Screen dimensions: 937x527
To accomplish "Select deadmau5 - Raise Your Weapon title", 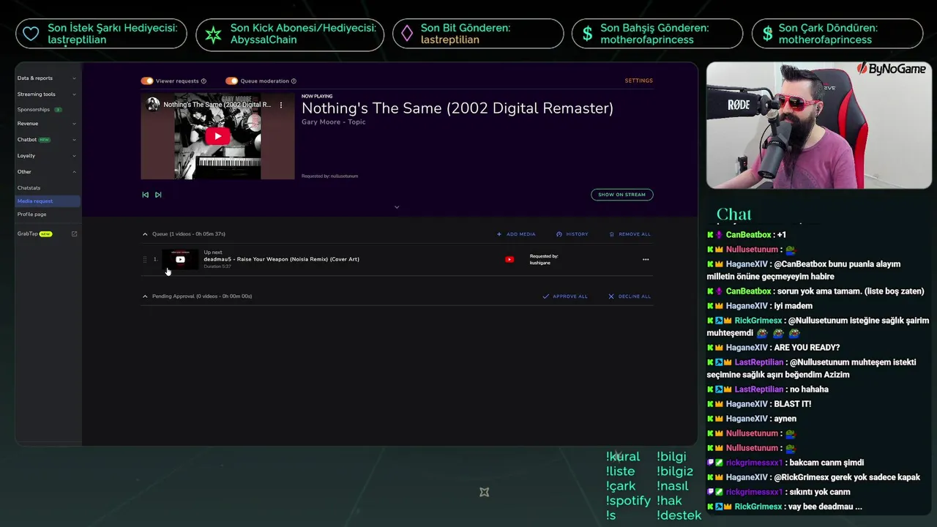I will pos(281,259).
